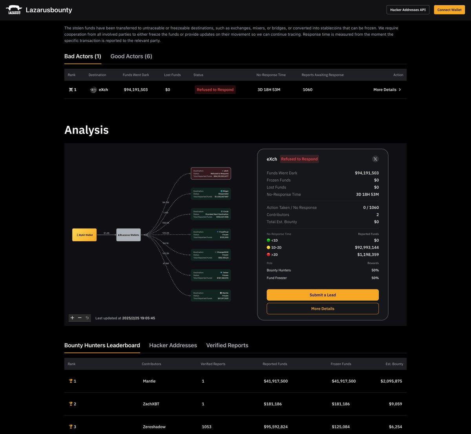Click the Connect Wallet button
471x434 pixels.
pyautogui.click(x=449, y=9)
